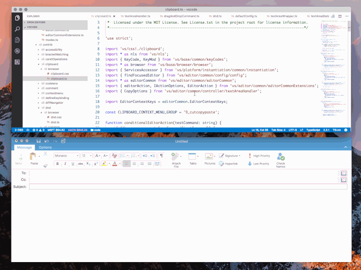Click the format painter brush icon
Viewport: 361px width, 270px height.
(x=45, y=165)
